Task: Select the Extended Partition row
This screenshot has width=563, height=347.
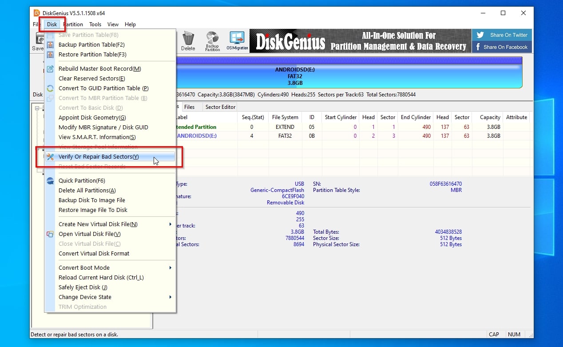Action: pos(353,127)
